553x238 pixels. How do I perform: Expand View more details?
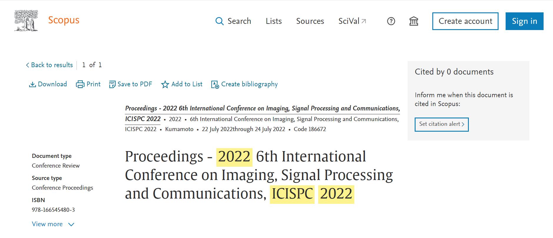coord(53,224)
